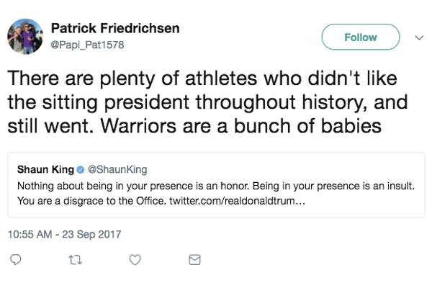432x288 pixels.
Task: Click blank area inside quoted tweet card
Action: (x=364, y=205)
